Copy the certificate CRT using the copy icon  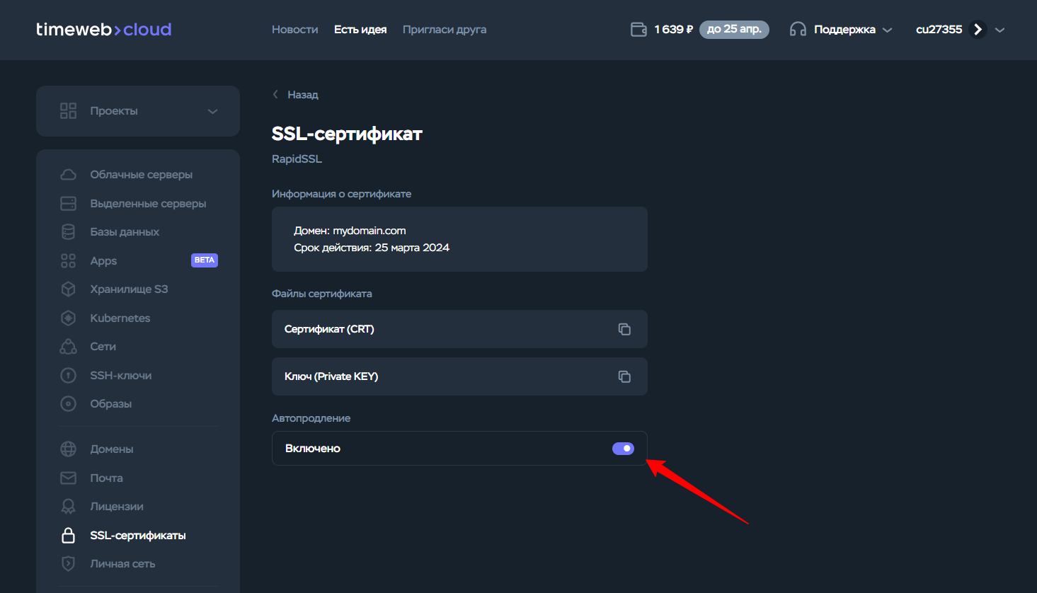point(624,329)
